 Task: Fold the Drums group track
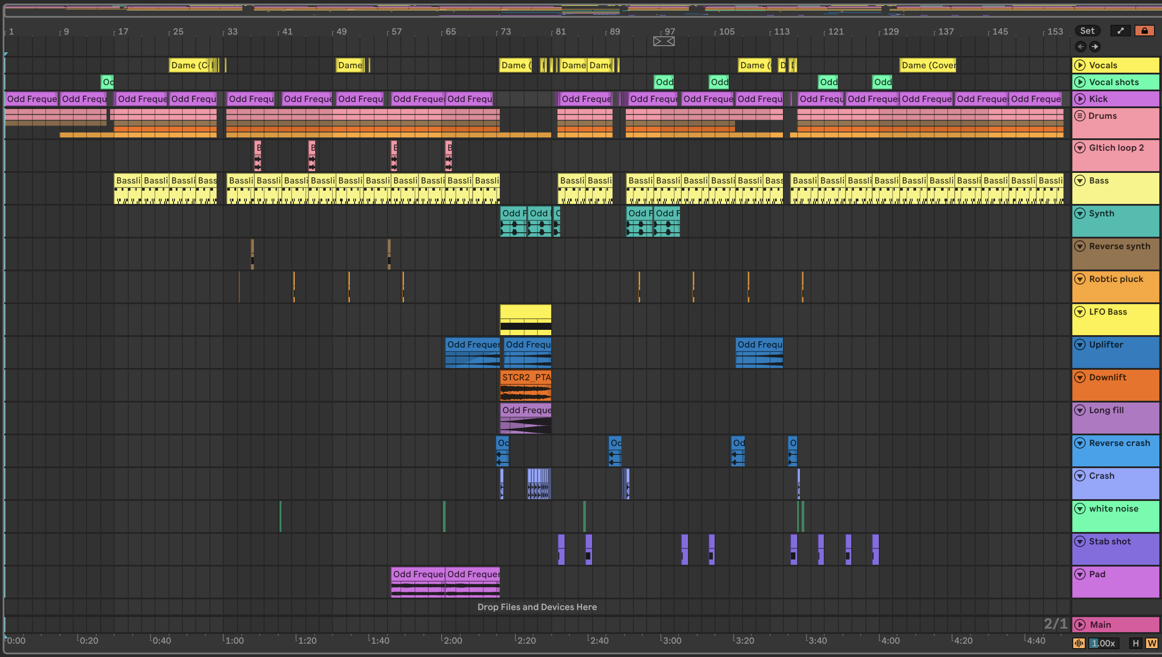[x=1080, y=116]
